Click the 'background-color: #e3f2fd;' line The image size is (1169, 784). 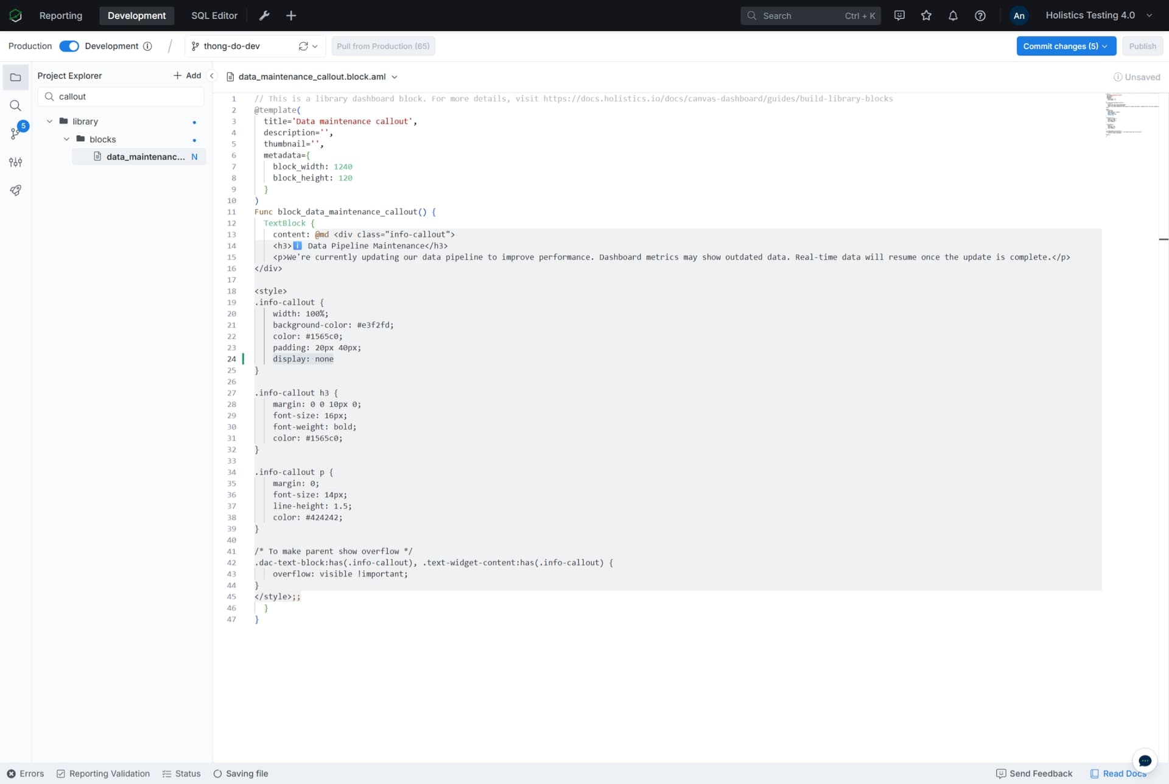pos(333,325)
